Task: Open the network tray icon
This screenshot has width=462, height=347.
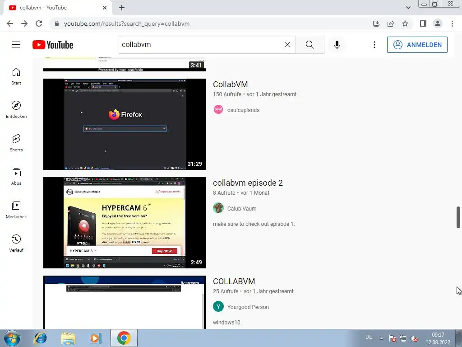Action: [x=403, y=338]
